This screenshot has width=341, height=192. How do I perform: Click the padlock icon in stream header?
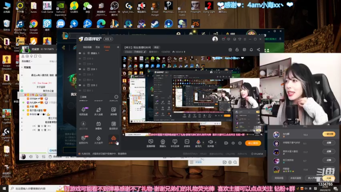click(x=237, y=49)
